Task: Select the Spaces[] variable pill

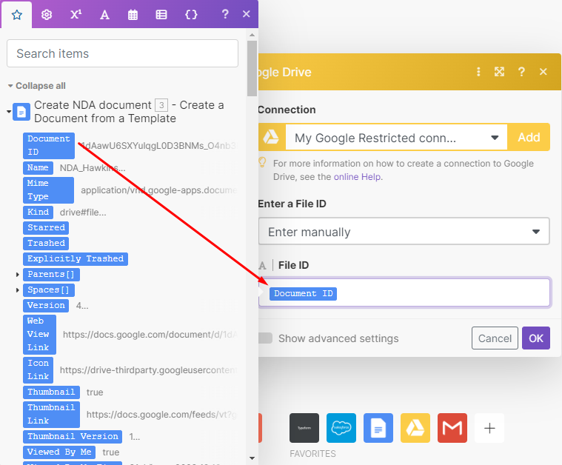Action: click(49, 290)
